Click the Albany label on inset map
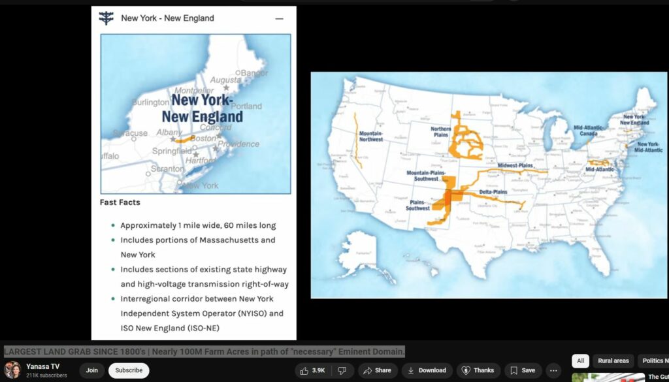 [169, 133]
